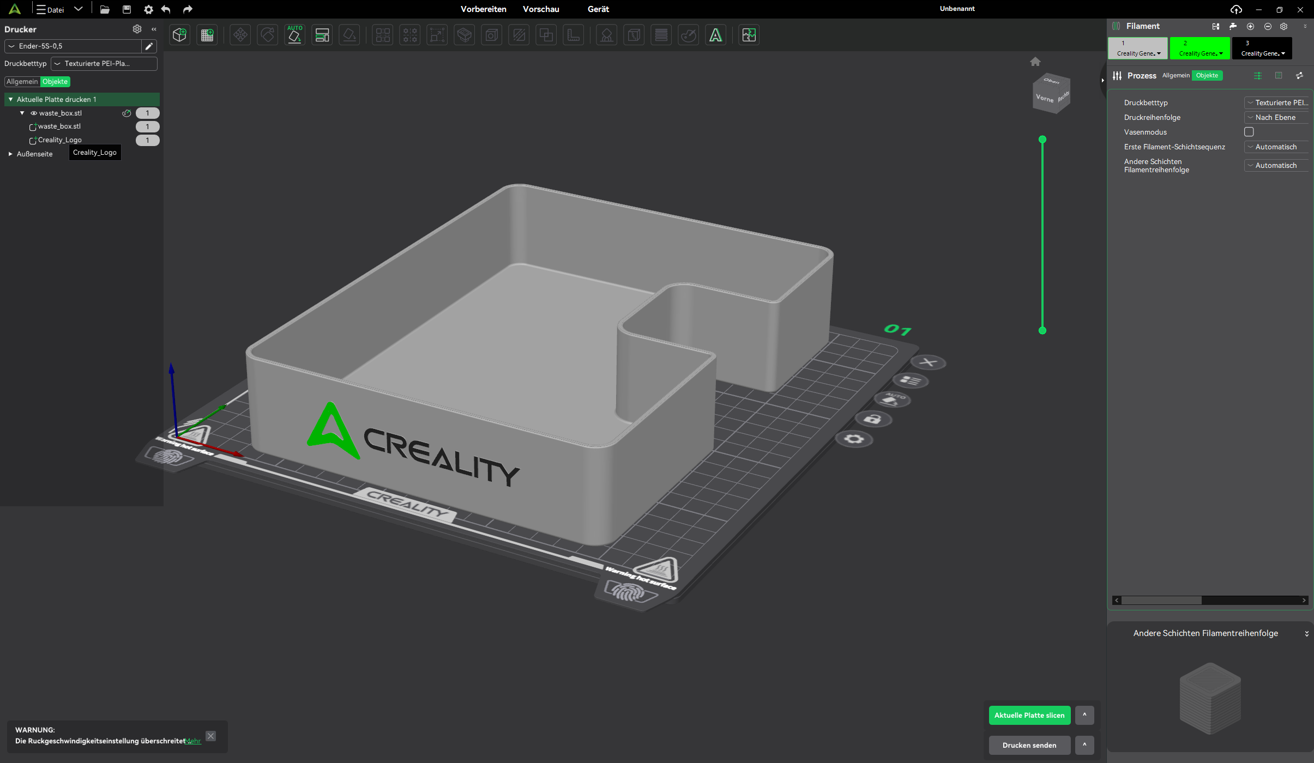Click the arrange objects layout icon
This screenshot has height=763, width=1314.
coord(322,35)
